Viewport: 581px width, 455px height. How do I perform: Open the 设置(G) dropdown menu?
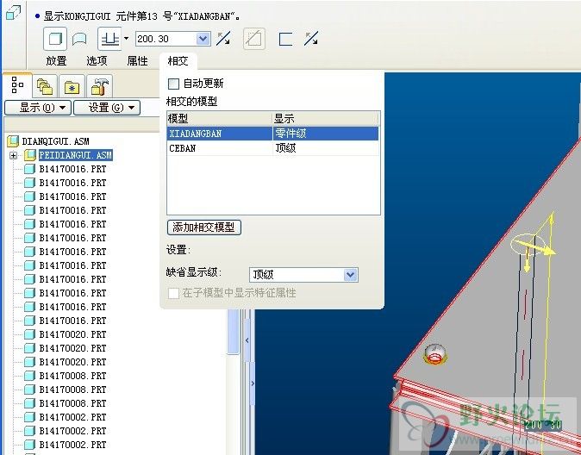107,108
